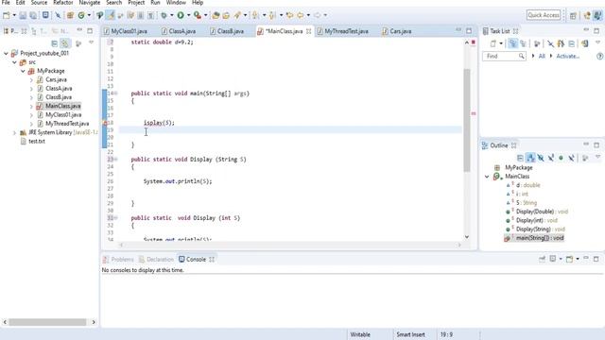This screenshot has height=340, width=605.
Task: Toggle Hide Non-Public Members in Outline toolbar
Action: (561, 158)
